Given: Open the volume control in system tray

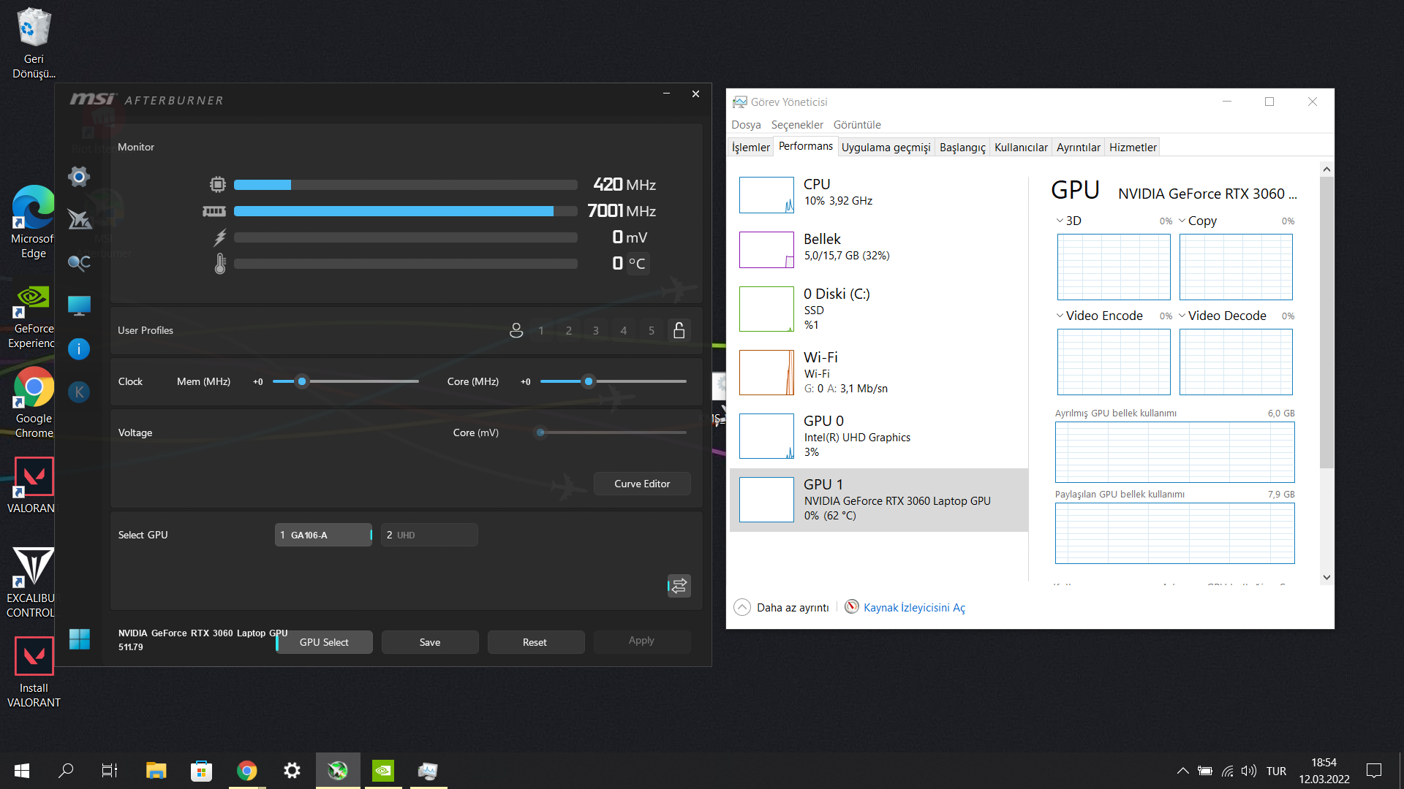Looking at the screenshot, I should [1249, 771].
